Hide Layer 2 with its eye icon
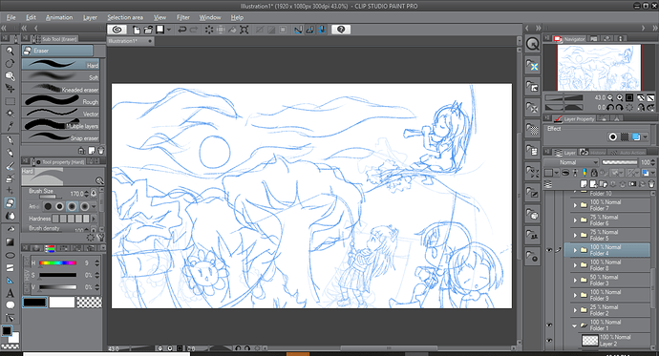The image size is (659, 356). pos(549,340)
